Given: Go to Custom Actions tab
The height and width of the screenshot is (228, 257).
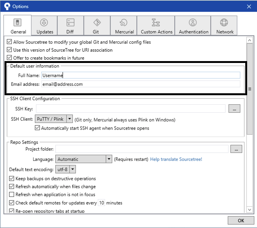Looking at the screenshot, I should 156,25.
